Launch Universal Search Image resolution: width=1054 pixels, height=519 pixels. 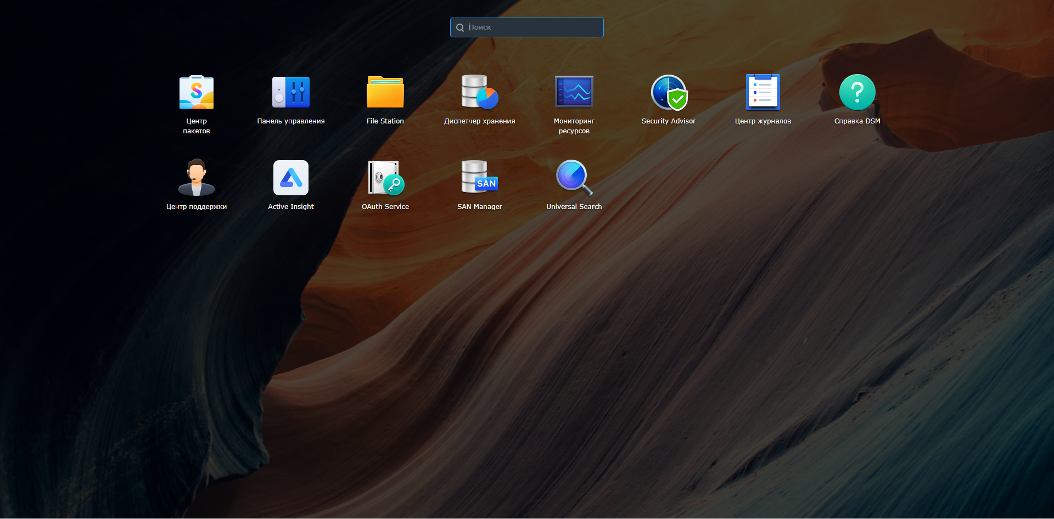click(574, 178)
